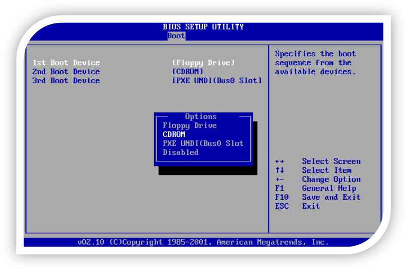The width and height of the screenshot is (406, 269).
Task: Choose Disabled in Options popup
Action: coord(181,152)
